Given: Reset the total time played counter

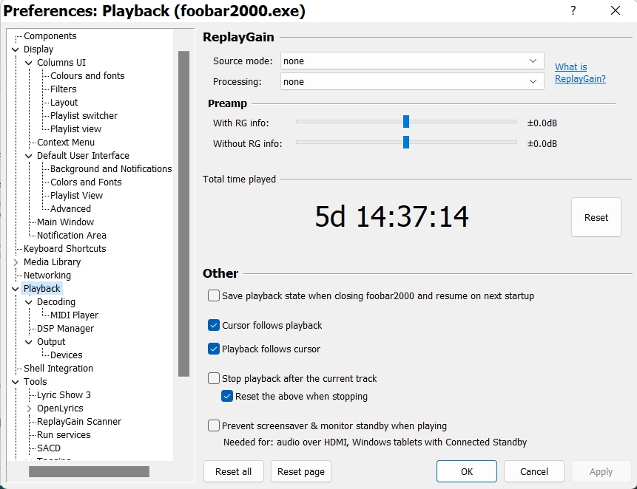Looking at the screenshot, I should pos(596,217).
